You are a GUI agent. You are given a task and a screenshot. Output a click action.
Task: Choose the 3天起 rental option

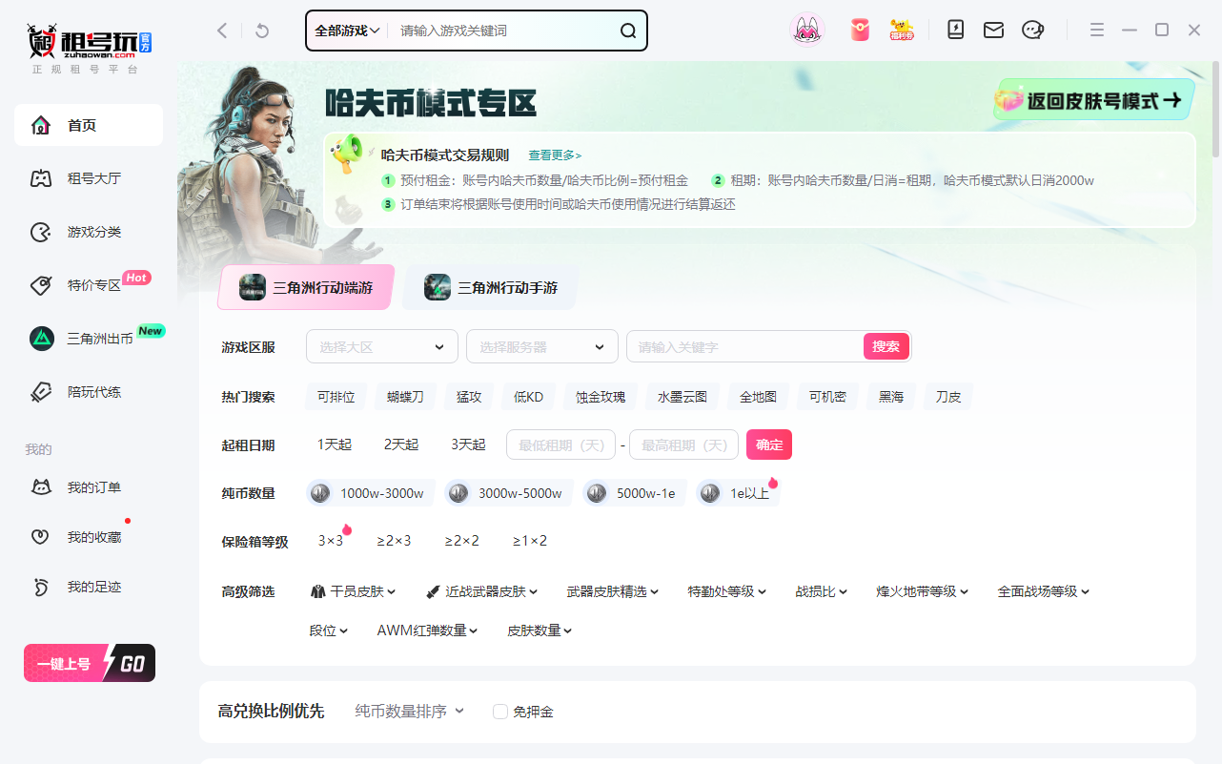pos(468,445)
